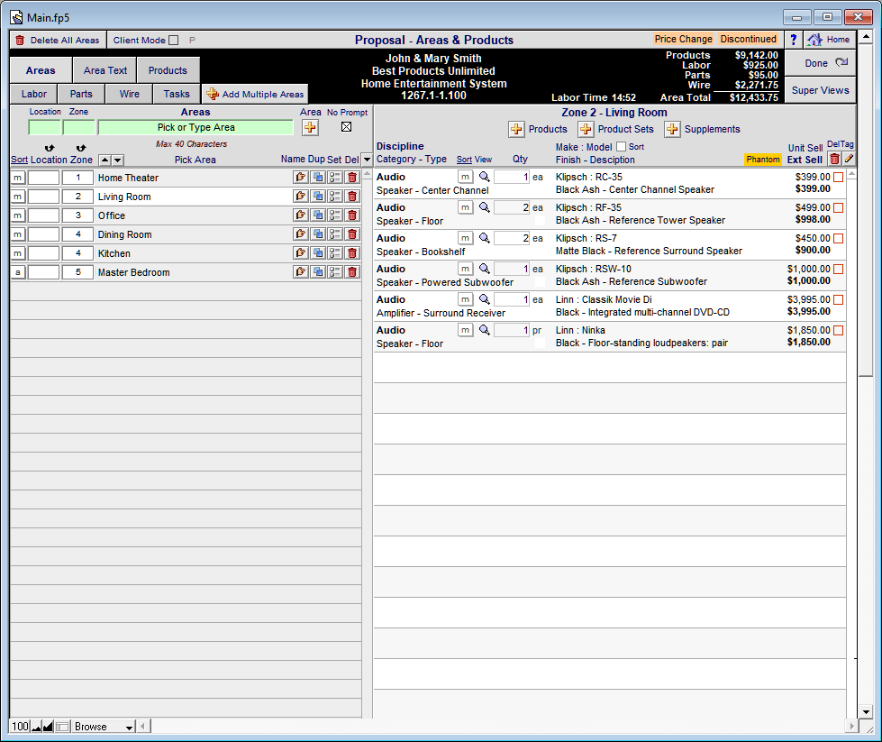The width and height of the screenshot is (882, 742).
Task: Click the Delete All Areas trash icon
Action: (x=20, y=40)
